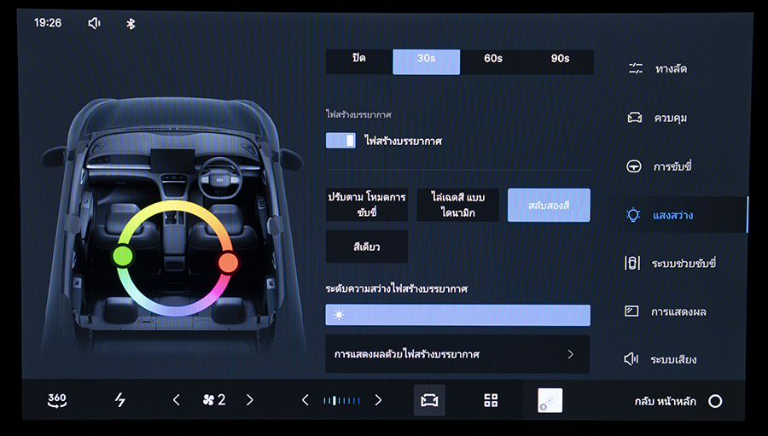This screenshot has width=768, height=436.
Task: Tap the lightning bolt charging icon
Action: coord(120,400)
